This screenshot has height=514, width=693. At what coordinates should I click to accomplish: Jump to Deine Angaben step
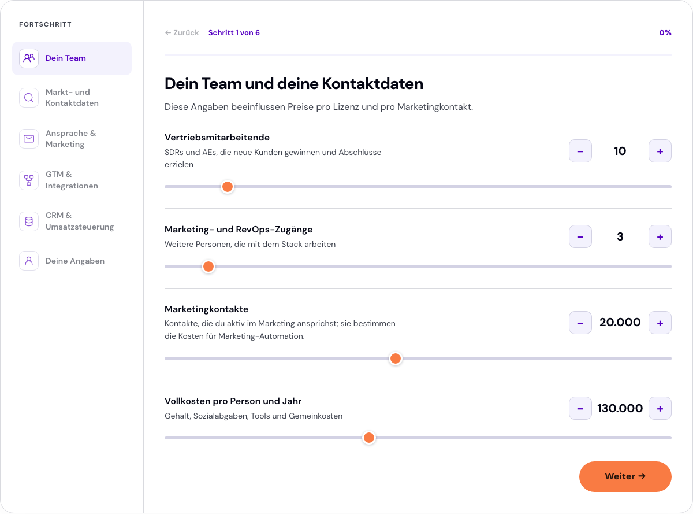(x=72, y=261)
